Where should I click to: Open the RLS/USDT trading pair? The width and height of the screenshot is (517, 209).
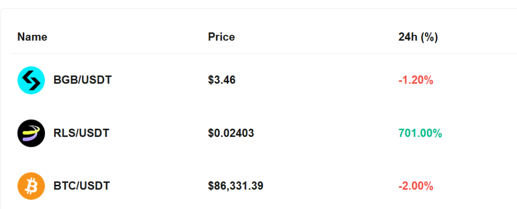click(x=81, y=133)
